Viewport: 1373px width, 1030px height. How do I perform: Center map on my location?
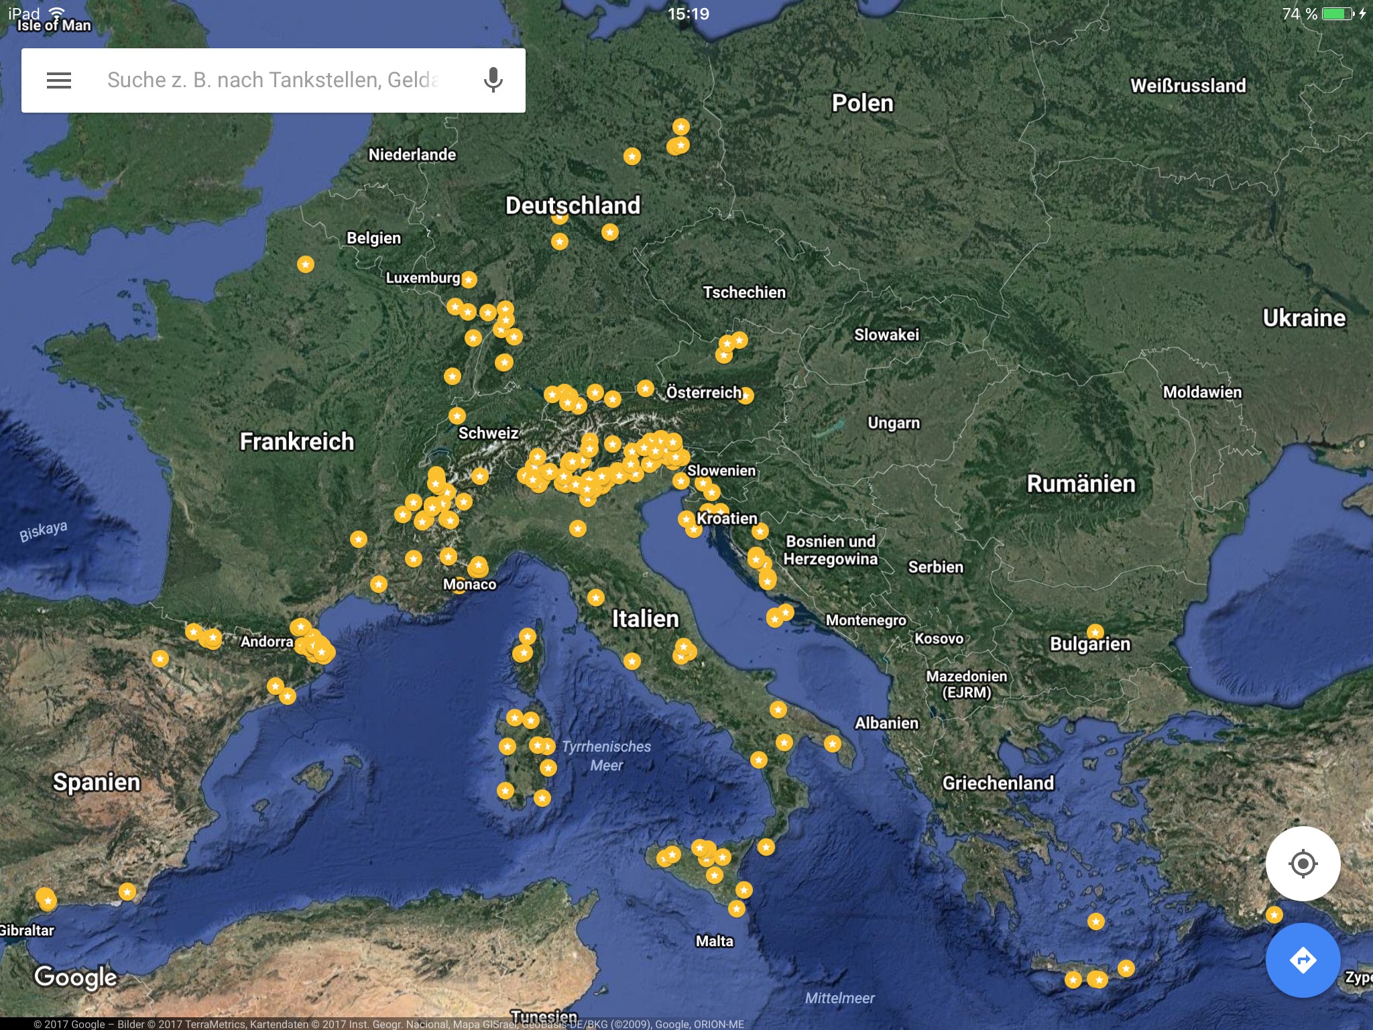[1303, 863]
